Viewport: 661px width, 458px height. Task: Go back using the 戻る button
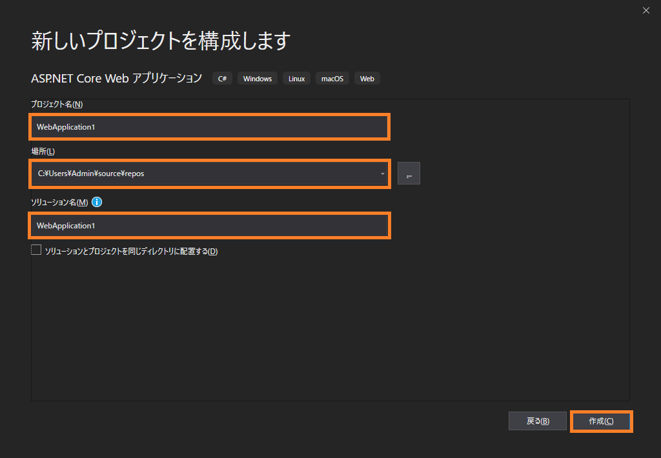(x=538, y=421)
